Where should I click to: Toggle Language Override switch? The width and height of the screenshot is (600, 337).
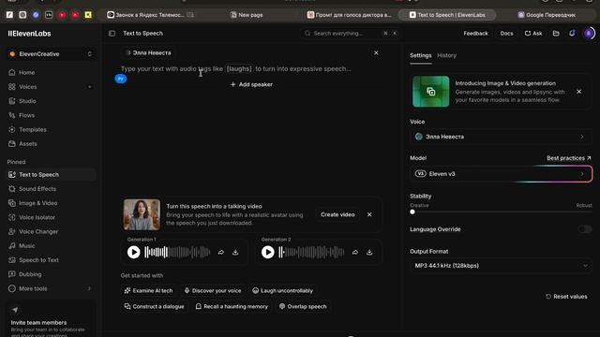tap(585, 229)
